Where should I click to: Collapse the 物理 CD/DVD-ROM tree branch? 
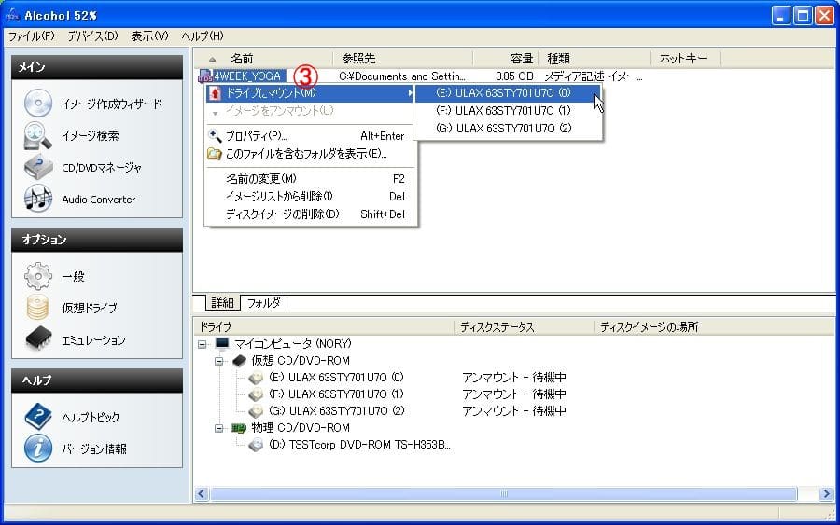(x=220, y=429)
